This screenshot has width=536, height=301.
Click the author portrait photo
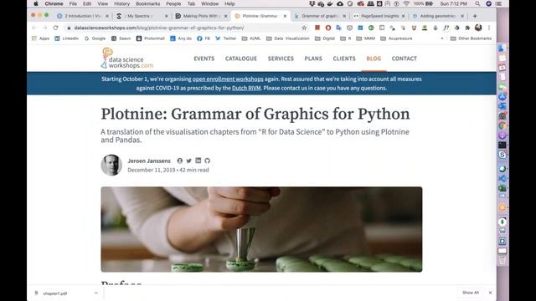pos(111,166)
